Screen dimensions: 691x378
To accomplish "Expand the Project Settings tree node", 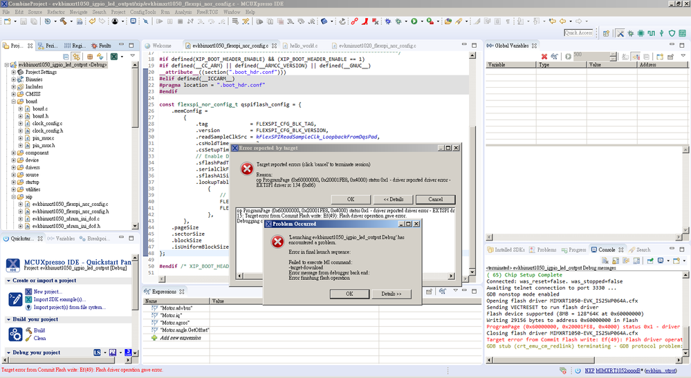I will coord(14,72).
